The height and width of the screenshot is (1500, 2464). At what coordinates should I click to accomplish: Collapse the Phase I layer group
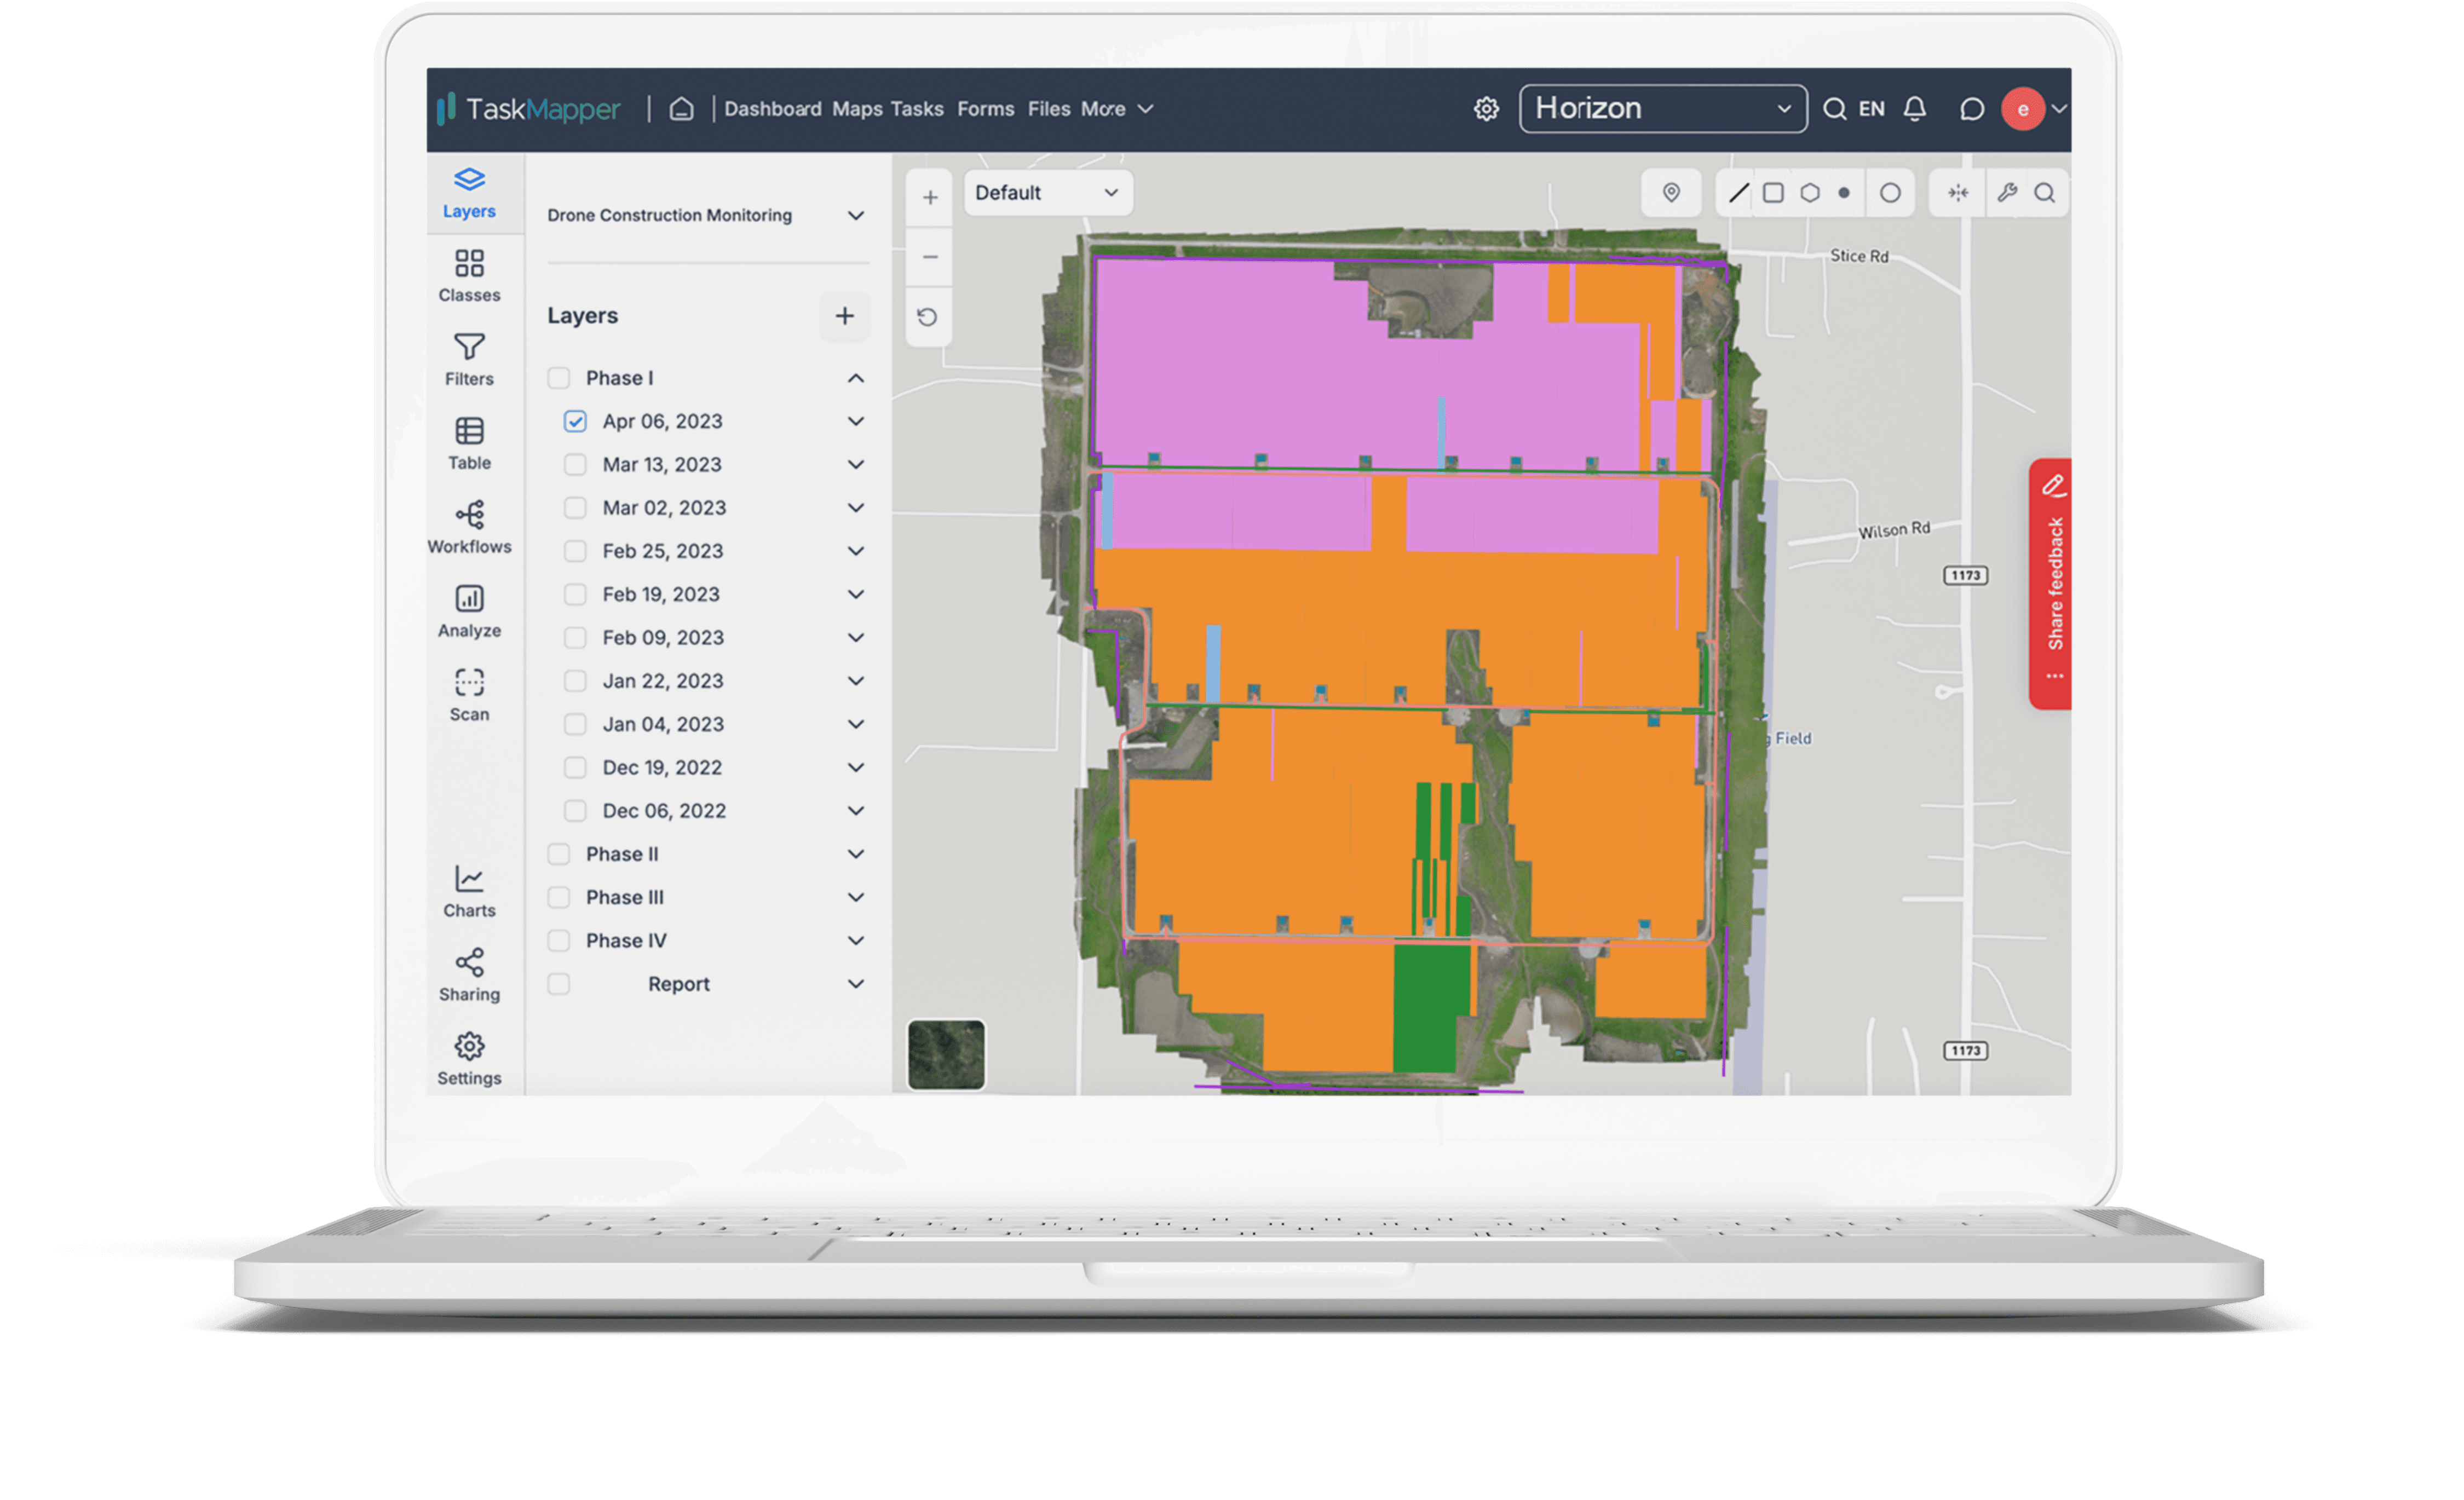tap(856, 378)
